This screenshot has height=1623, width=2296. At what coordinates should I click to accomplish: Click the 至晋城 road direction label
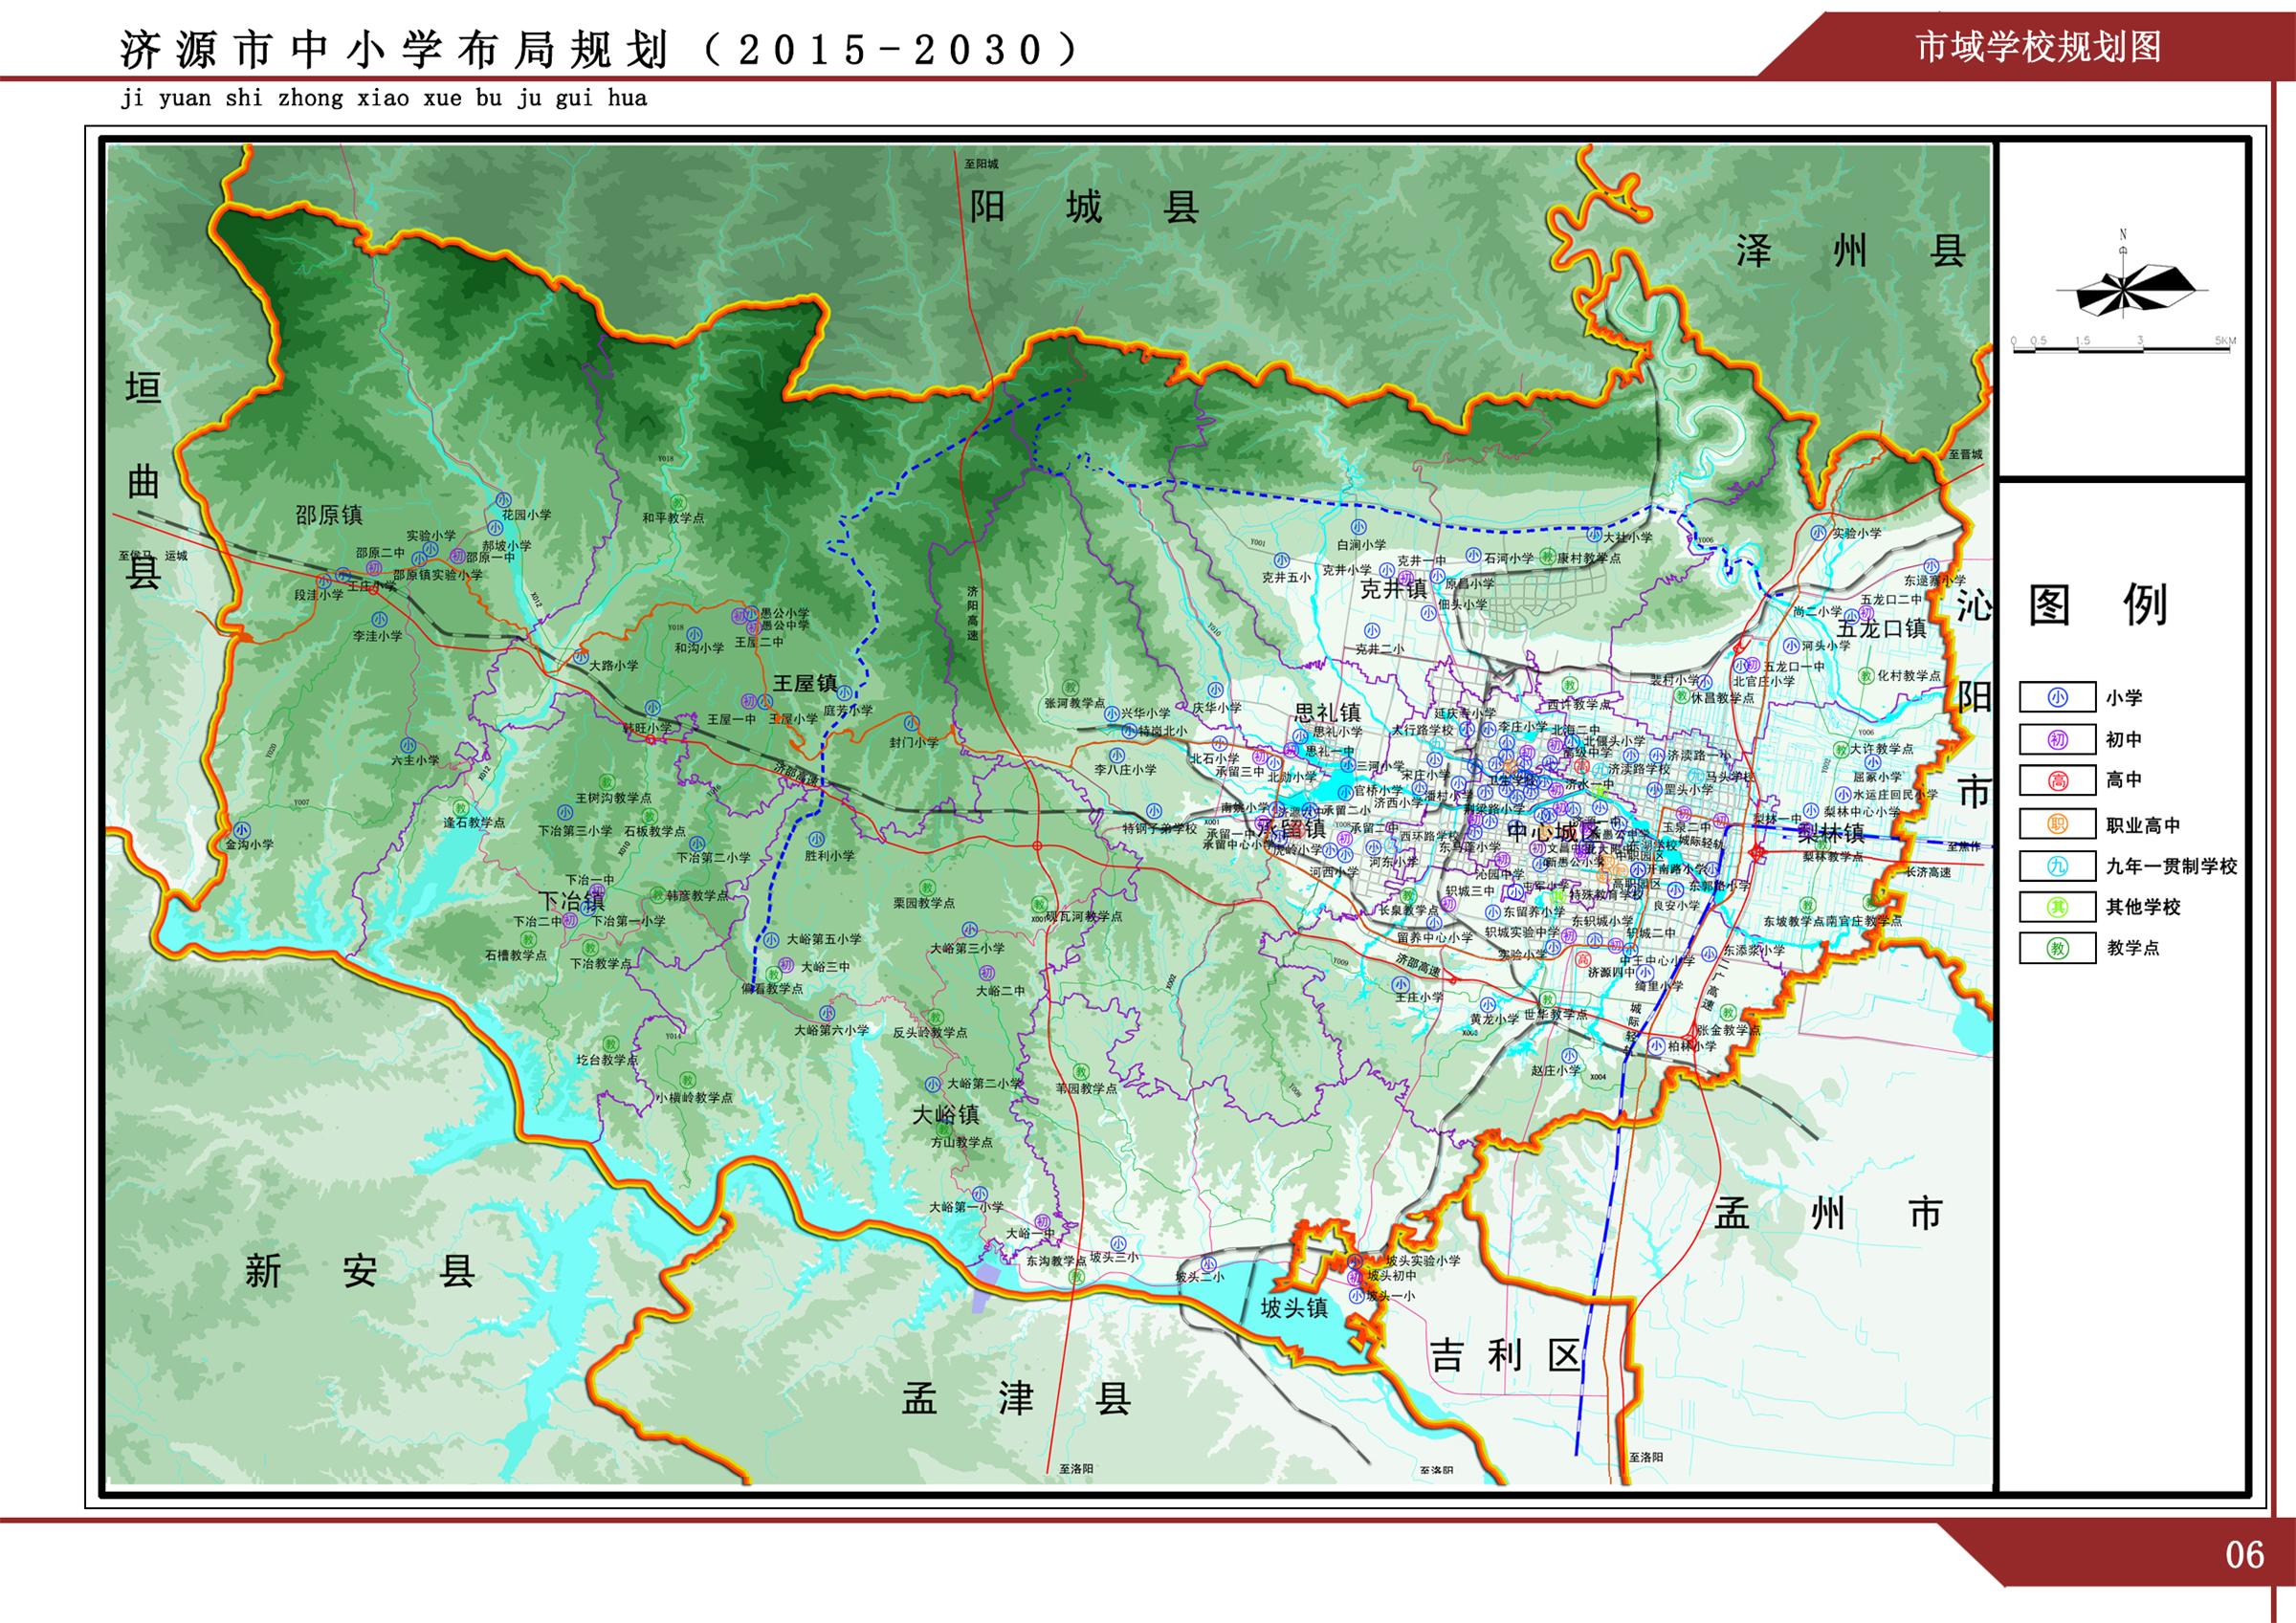pyautogui.click(x=1965, y=454)
